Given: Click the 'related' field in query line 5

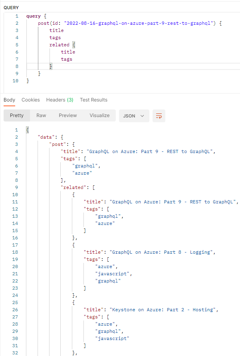Looking at the screenshot, I should tap(60, 45).
